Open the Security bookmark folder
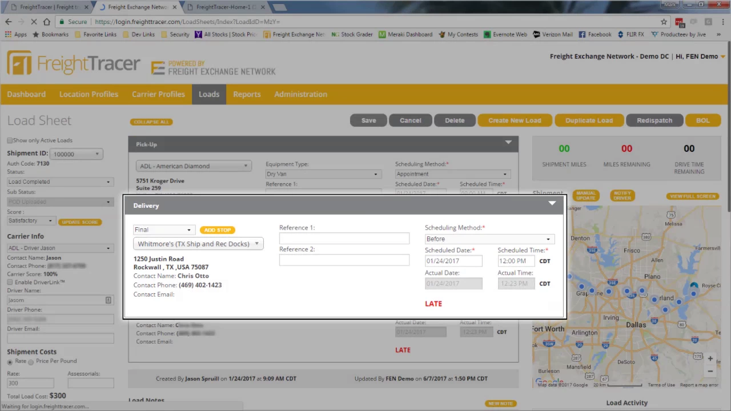The width and height of the screenshot is (731, 411). pos(175,34)
